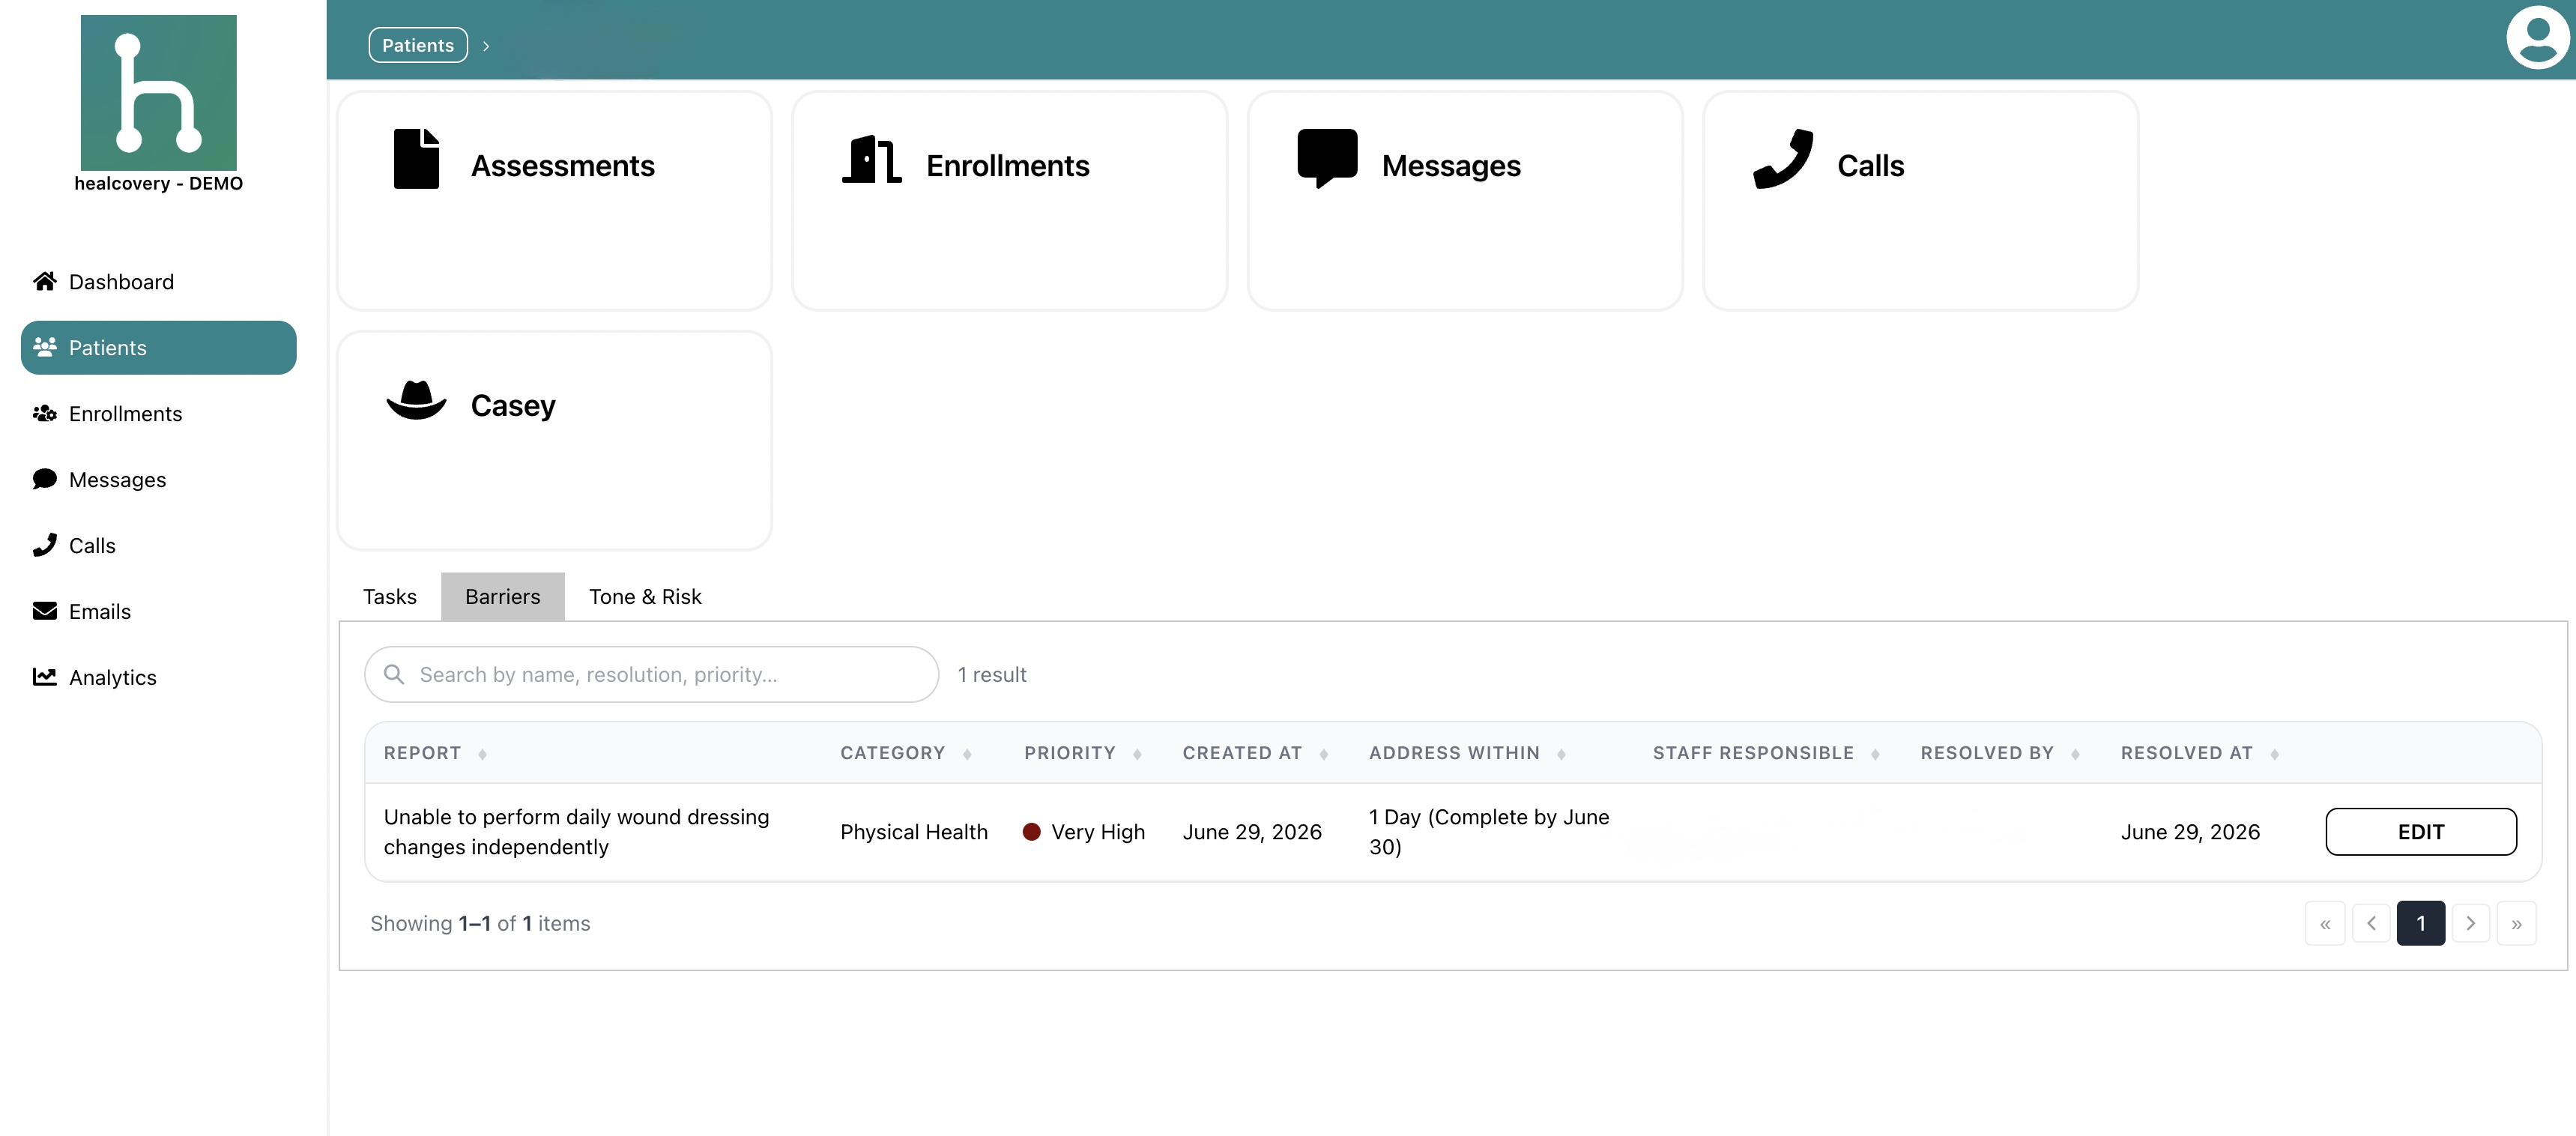Viewport: 2576px width, 1136px height.
Task: Go to first page of results
Action: (x=2325, y=924)
